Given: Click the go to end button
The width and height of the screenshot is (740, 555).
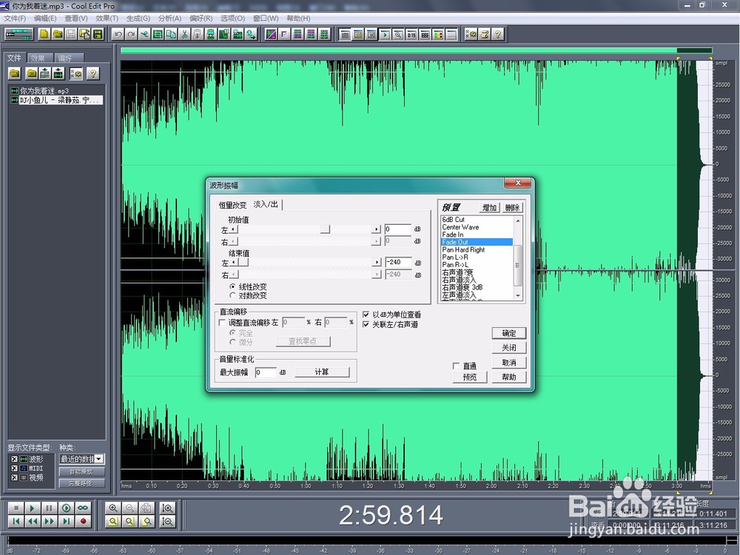Looking at the screenshot, I should pos(66,522).
